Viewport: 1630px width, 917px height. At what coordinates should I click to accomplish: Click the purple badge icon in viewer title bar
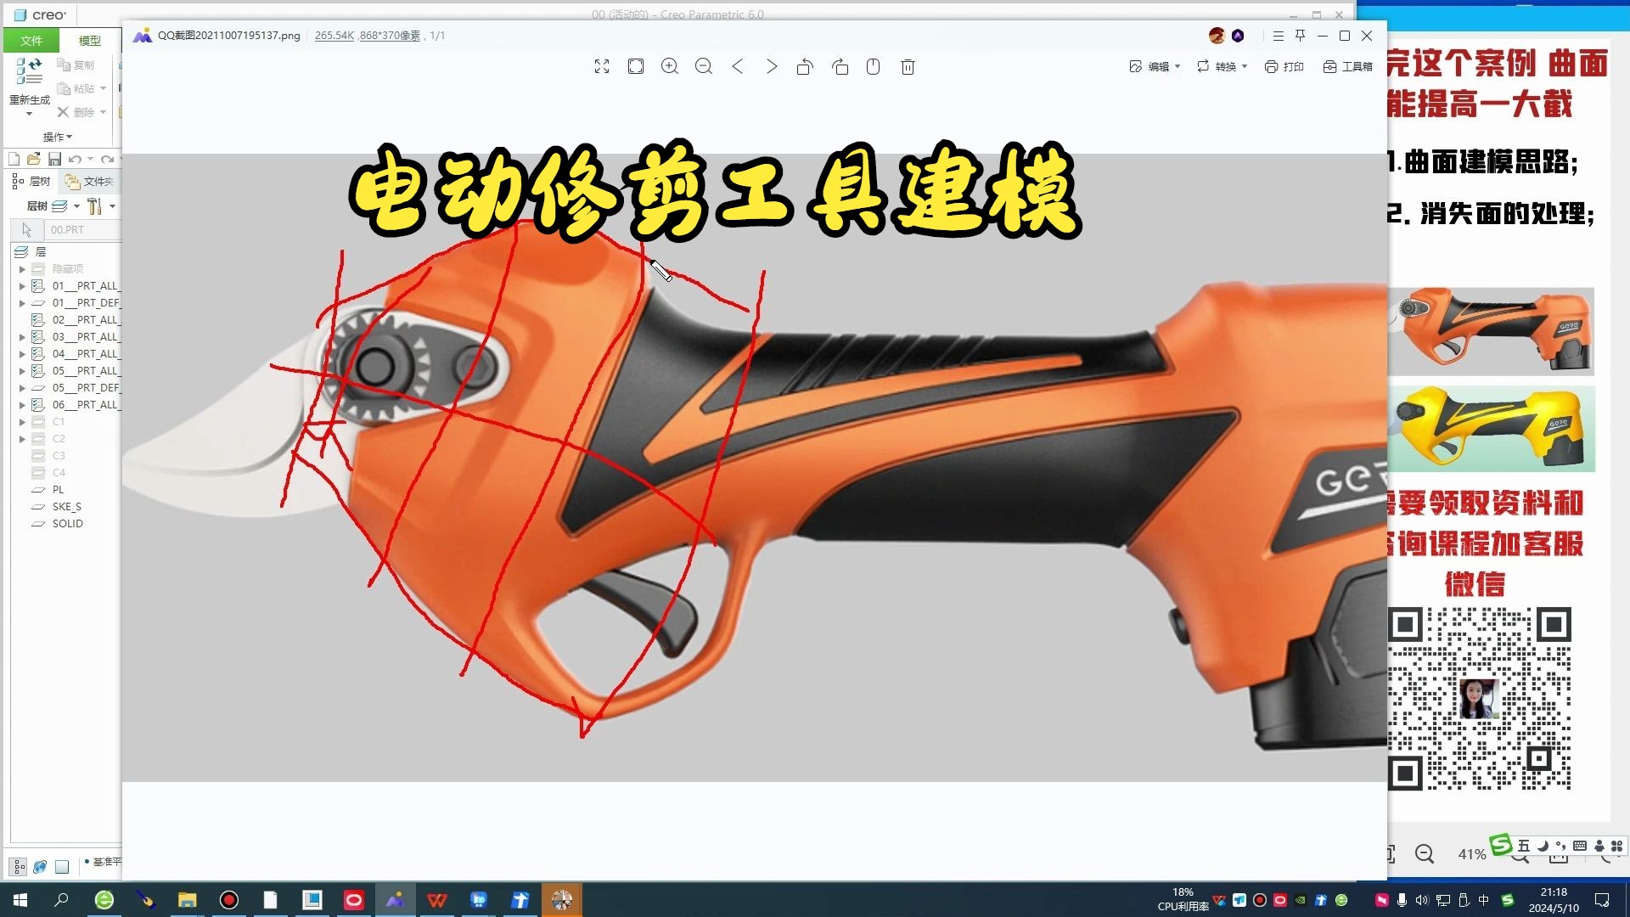pyautogui.click(x=1238, y=36)
